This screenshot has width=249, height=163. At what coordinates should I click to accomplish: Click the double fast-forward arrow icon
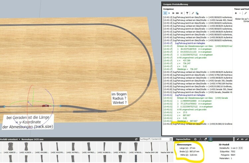tap(173, 13)
